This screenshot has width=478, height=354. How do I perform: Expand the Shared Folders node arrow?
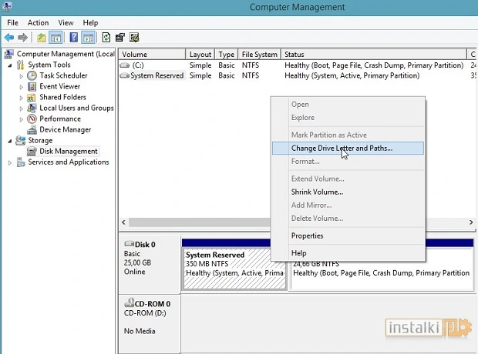click(22, 98)
